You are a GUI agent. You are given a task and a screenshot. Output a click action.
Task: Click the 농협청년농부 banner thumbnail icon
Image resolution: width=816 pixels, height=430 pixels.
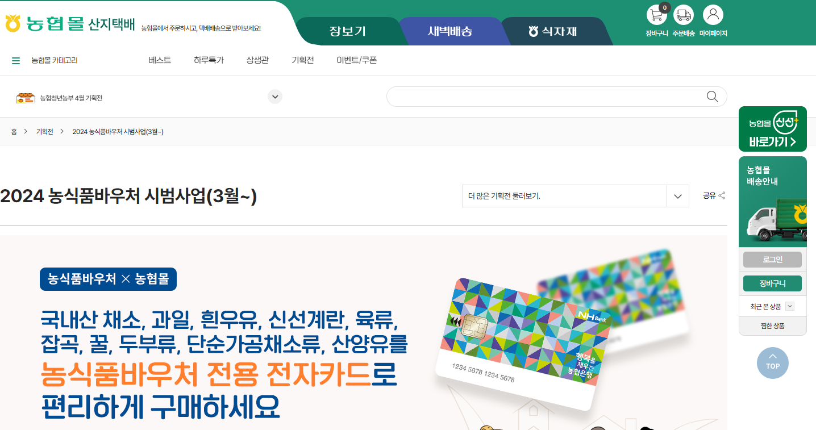pyautogui.click(x=26, y=98)
